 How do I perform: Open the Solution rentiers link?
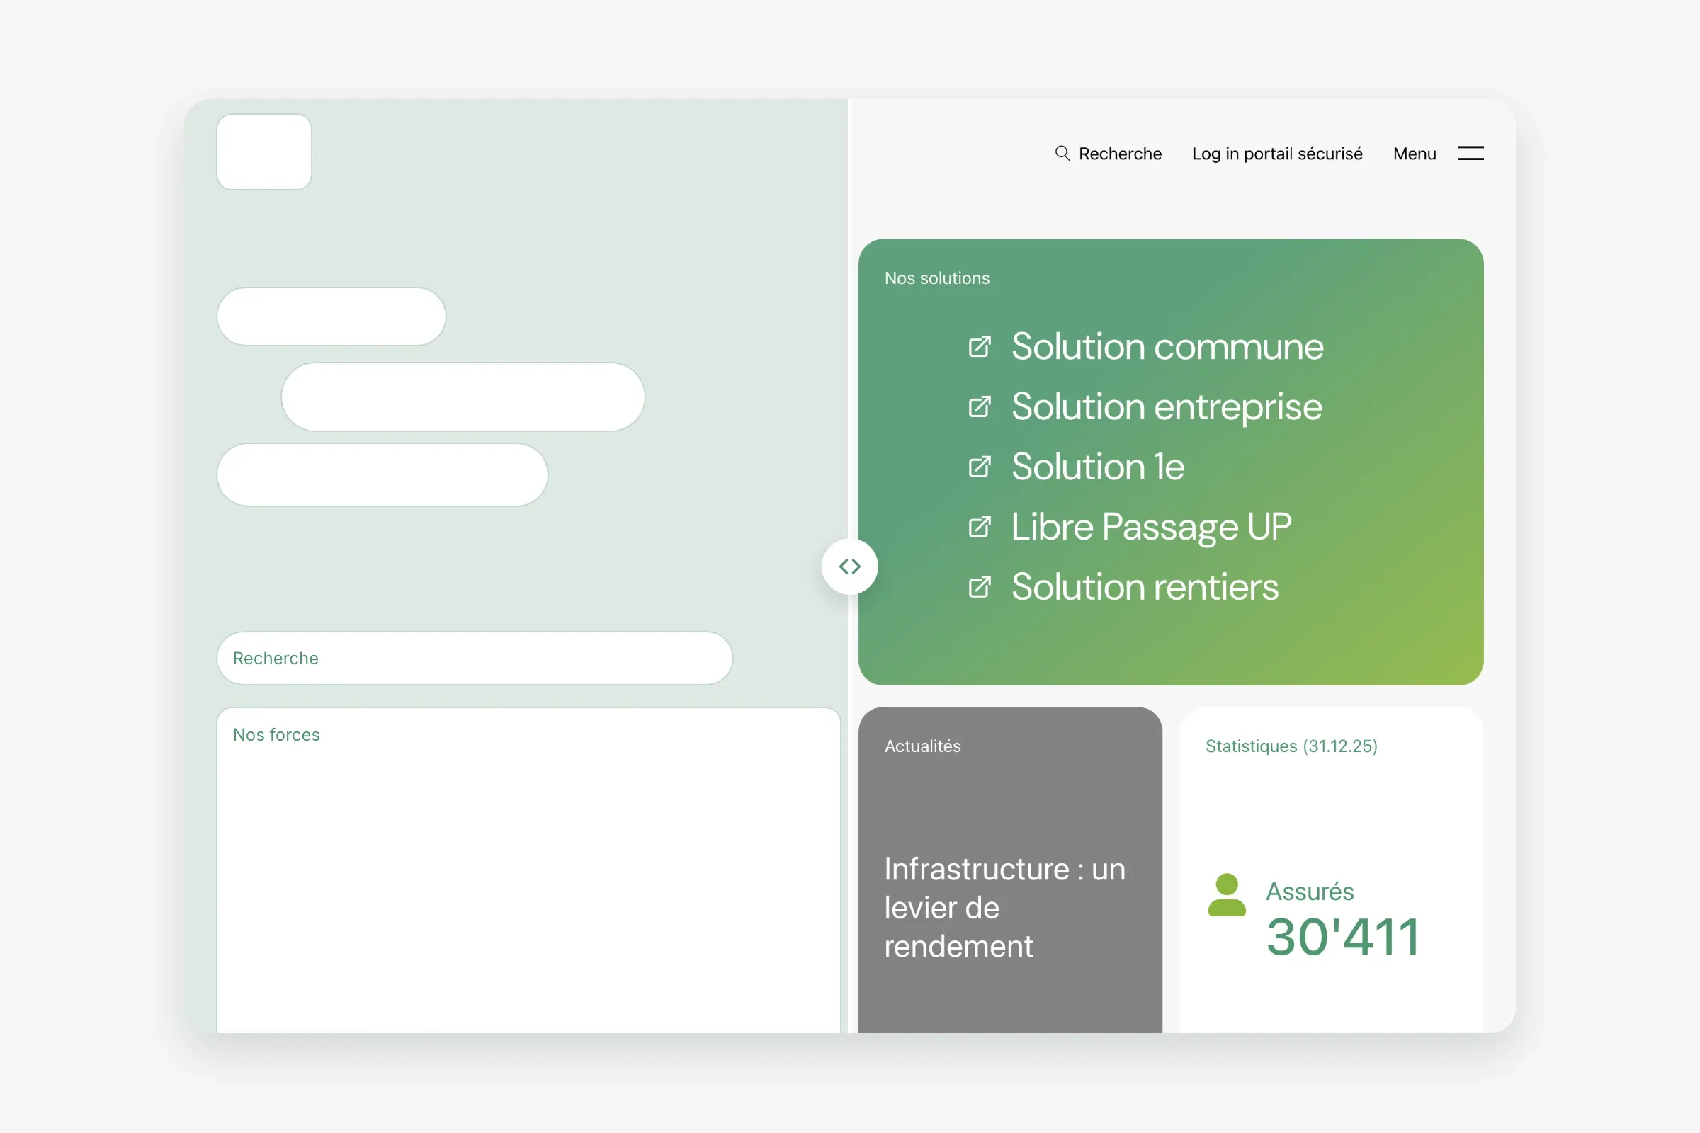pyautogui.click(x=1145, y=587)
